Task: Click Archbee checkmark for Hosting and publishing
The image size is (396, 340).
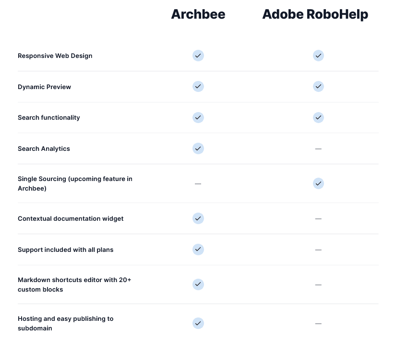Action: (198, 323)
